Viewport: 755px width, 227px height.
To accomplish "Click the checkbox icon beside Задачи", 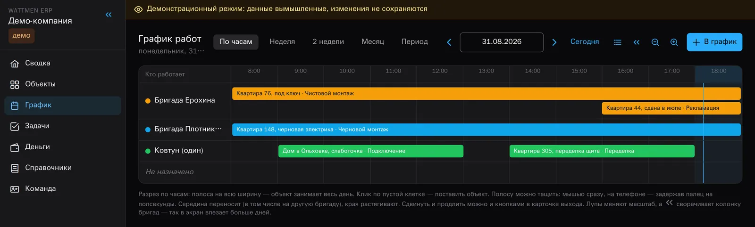I will click(15, 126).
